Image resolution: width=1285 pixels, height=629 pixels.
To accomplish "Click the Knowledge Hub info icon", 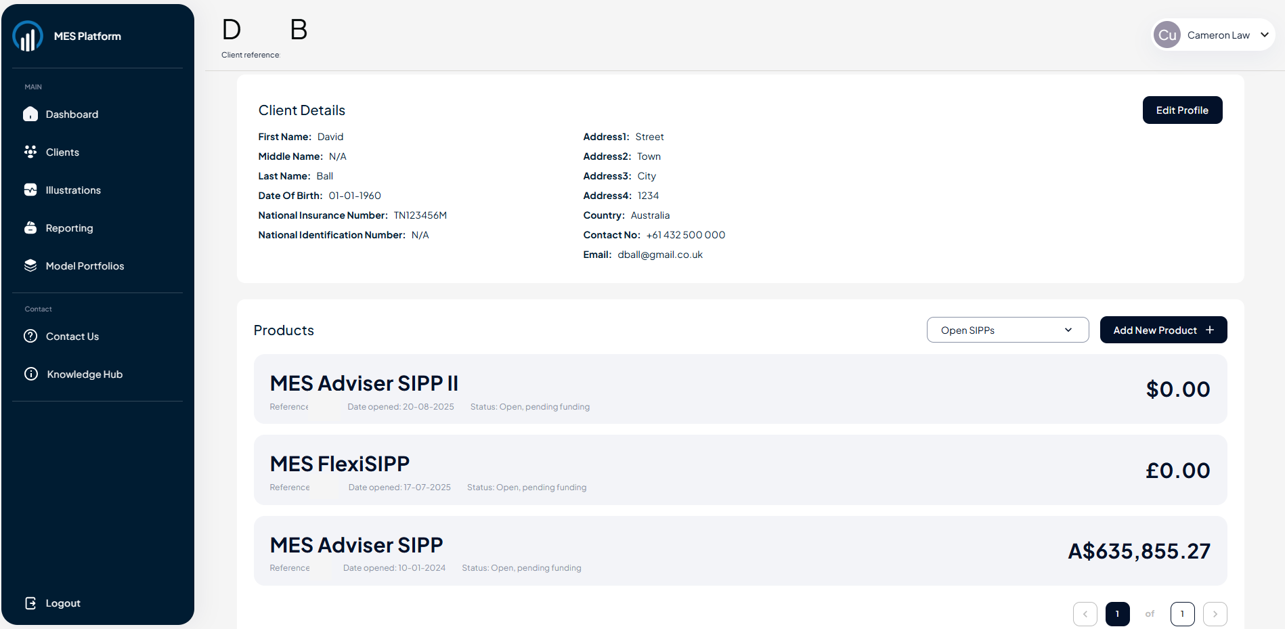I will [x=31, y=374].
